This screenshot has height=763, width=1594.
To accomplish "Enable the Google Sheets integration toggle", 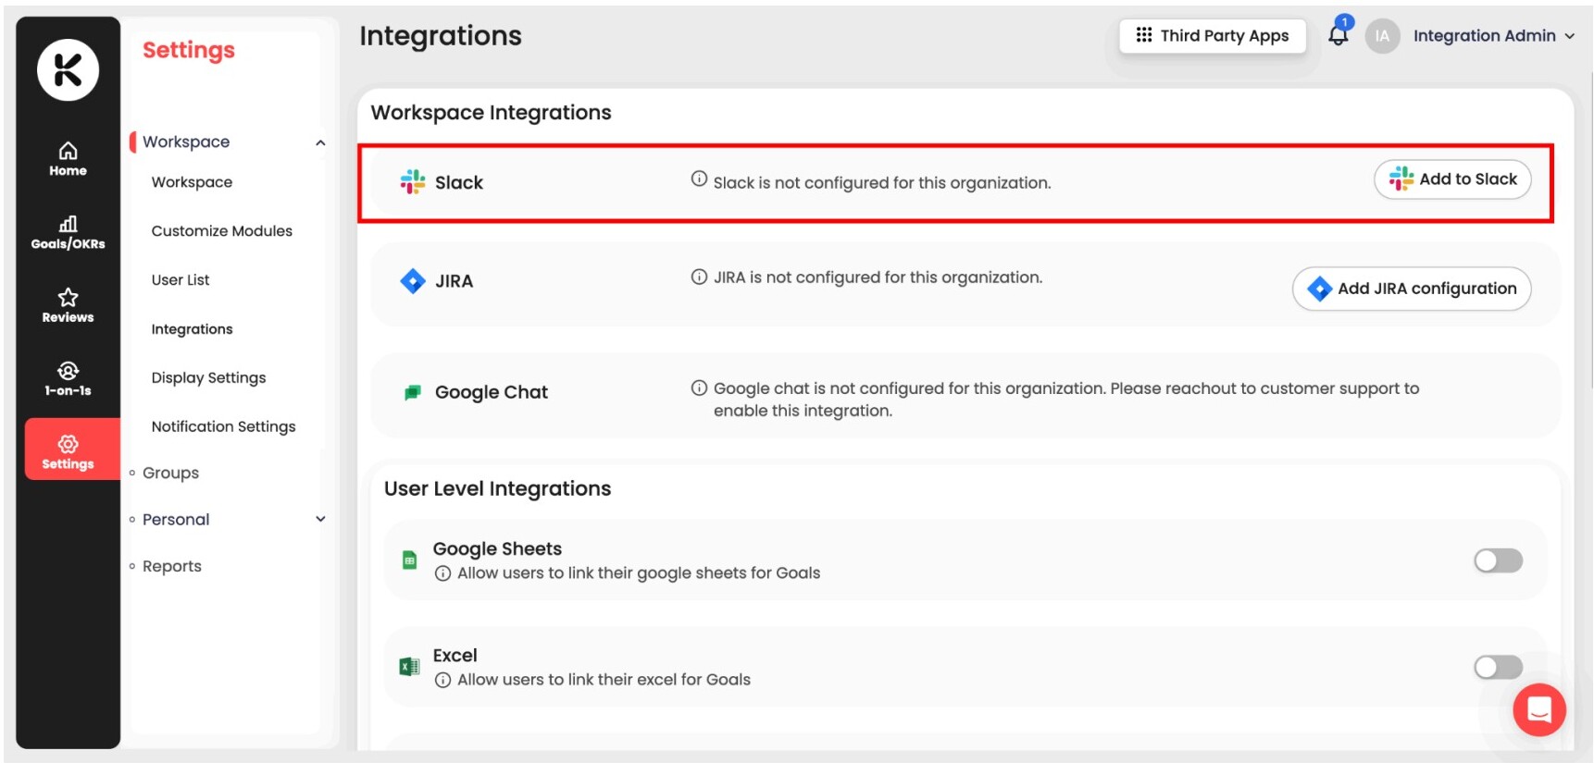I will click(1498, 560).
